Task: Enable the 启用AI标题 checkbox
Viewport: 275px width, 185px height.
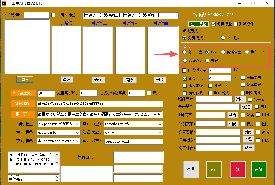Action: 54,15
